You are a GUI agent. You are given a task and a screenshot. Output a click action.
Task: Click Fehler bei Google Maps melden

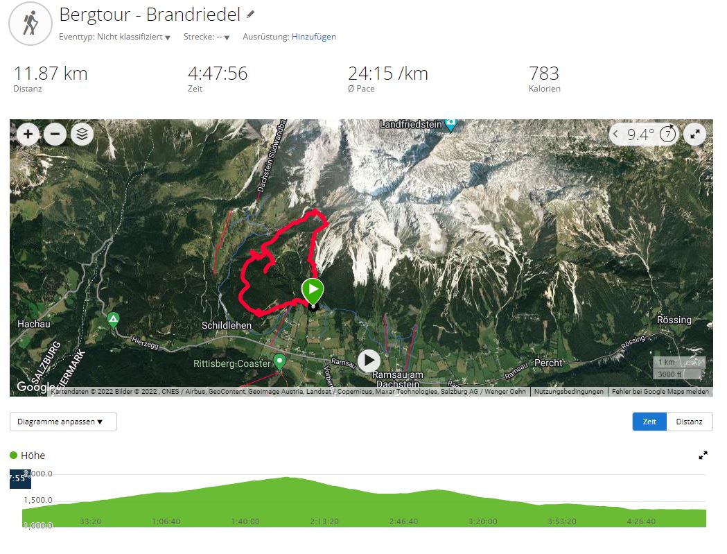coord(660,392)
